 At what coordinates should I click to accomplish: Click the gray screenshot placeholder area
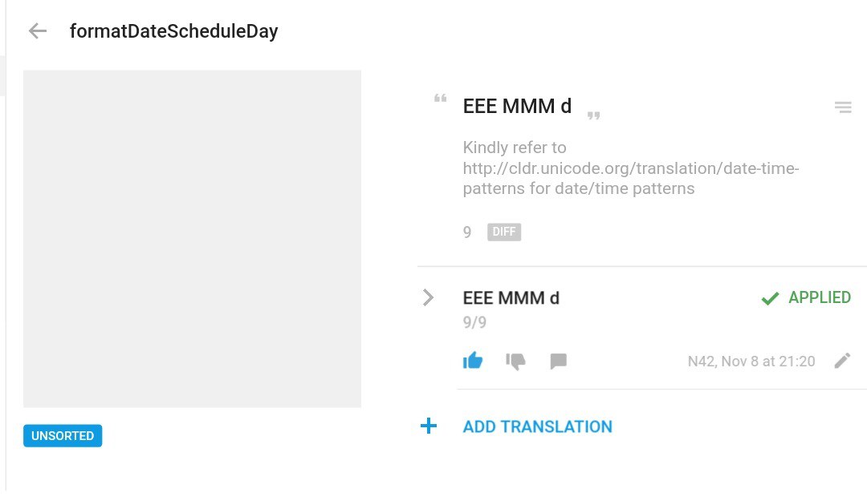(x=193, y=239)
